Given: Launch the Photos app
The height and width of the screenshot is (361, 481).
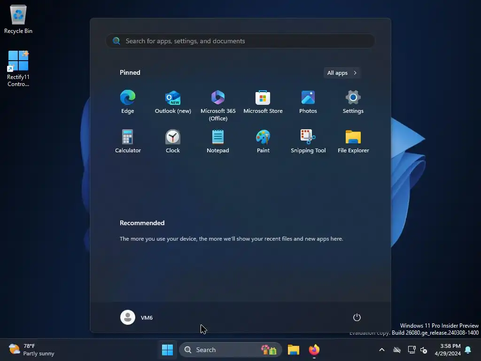Looking at the screenshot, I should 308,102.
